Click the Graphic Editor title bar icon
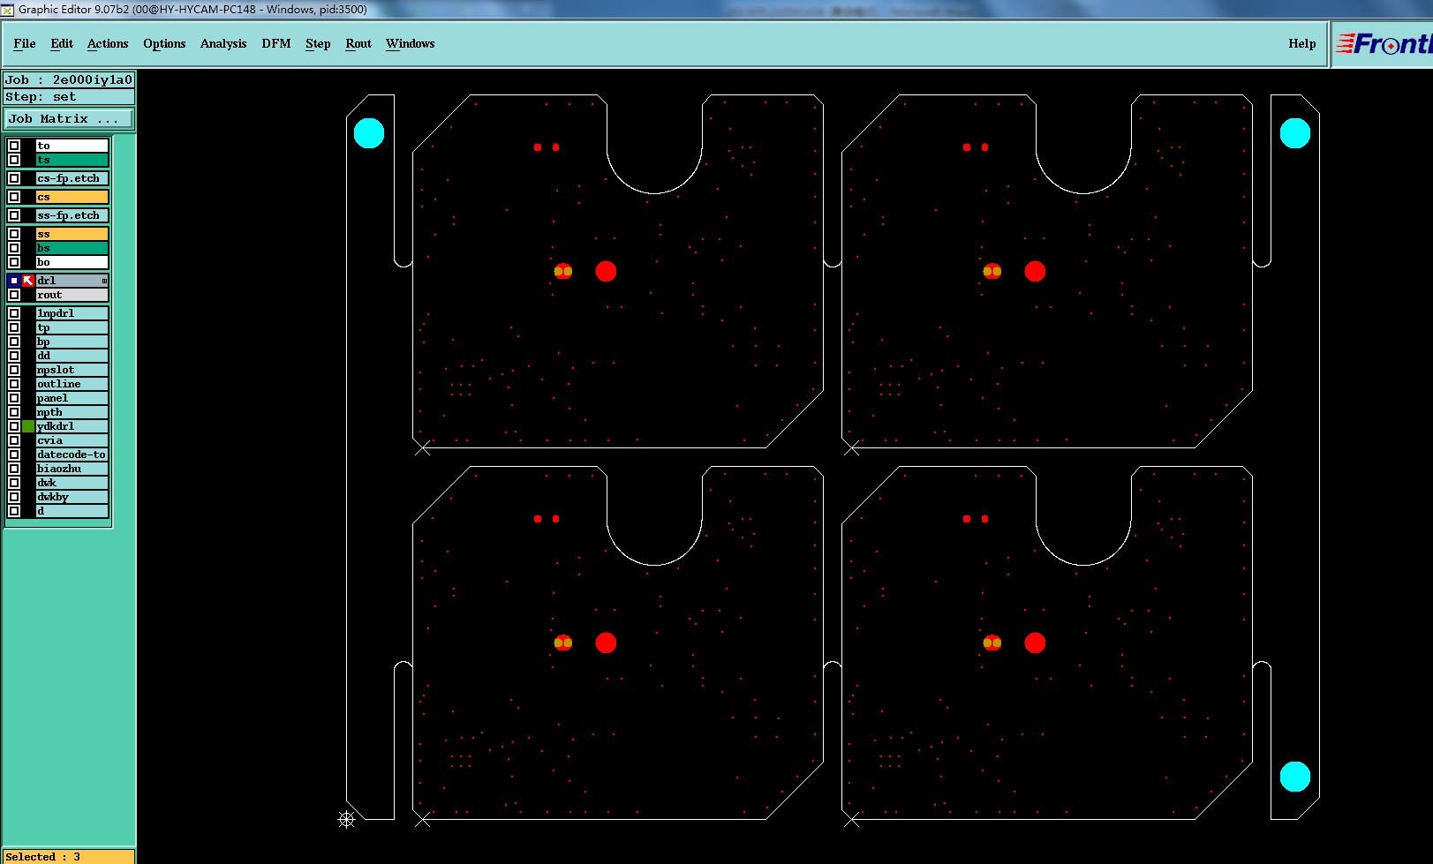The image size is (1433, 864). coord(7,10)
